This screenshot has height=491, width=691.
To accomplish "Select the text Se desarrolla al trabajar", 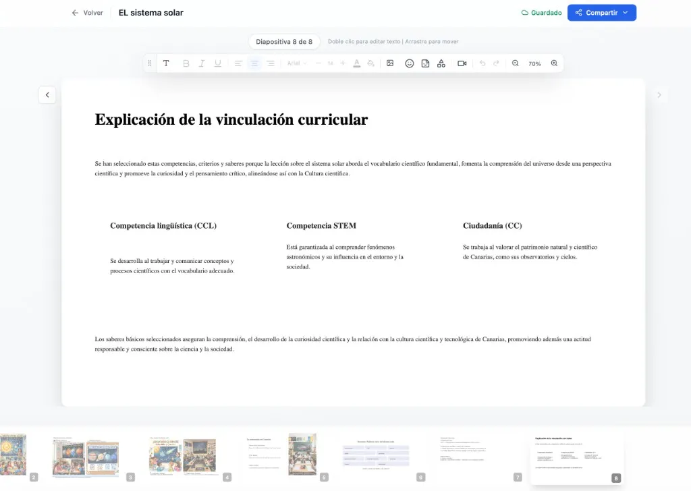I will pyautogui.click(x=172, y=266).
